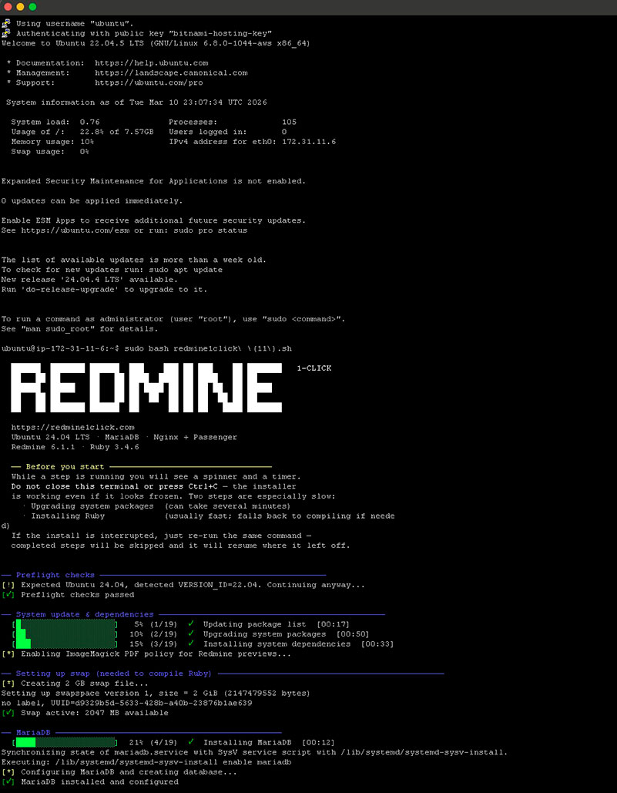Click the [*] spinner beside "Enabling ImageMagick PDF policy"
The width and height of the screenshot is (617, 793).
coord(8,653)
